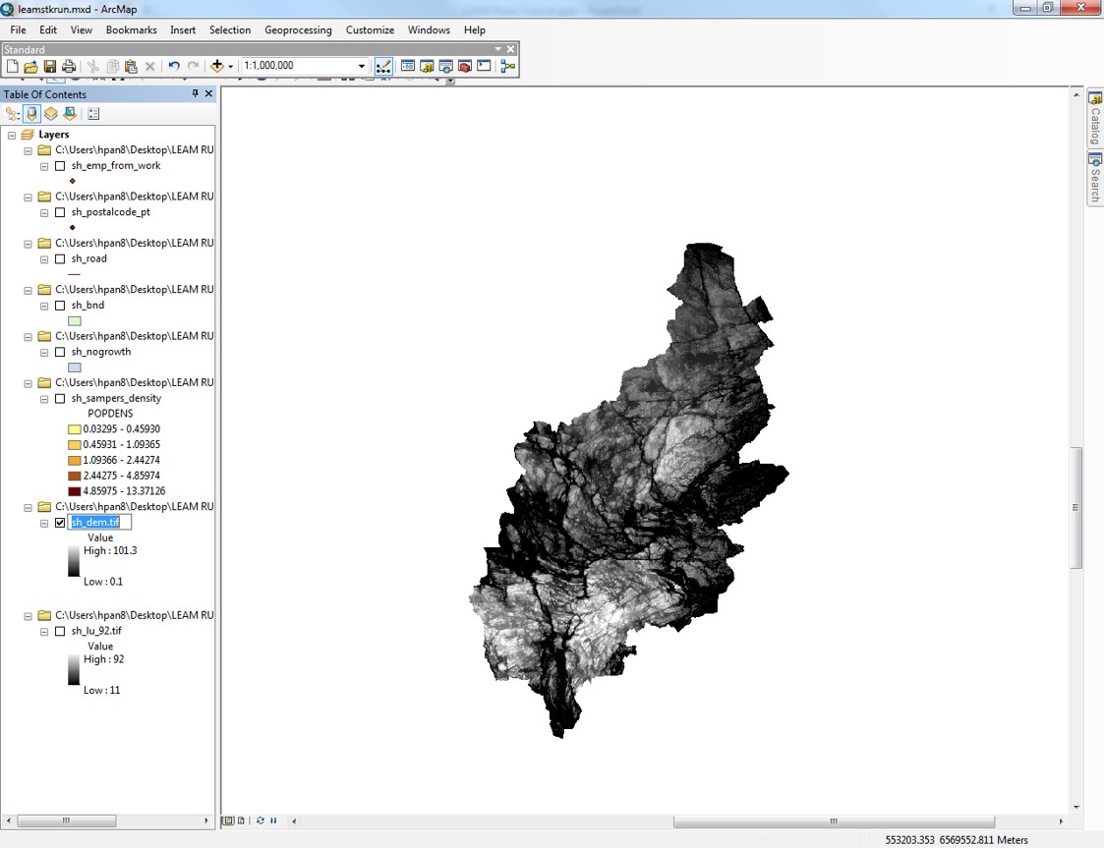
Task: Toggle the Editor toolbar button
Action: click(x=383, y=66)
